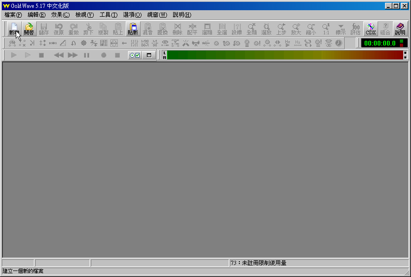Click the 新增 (New file) toolbar icon
This screenshot has width=411, height=277.
(14, 29)
